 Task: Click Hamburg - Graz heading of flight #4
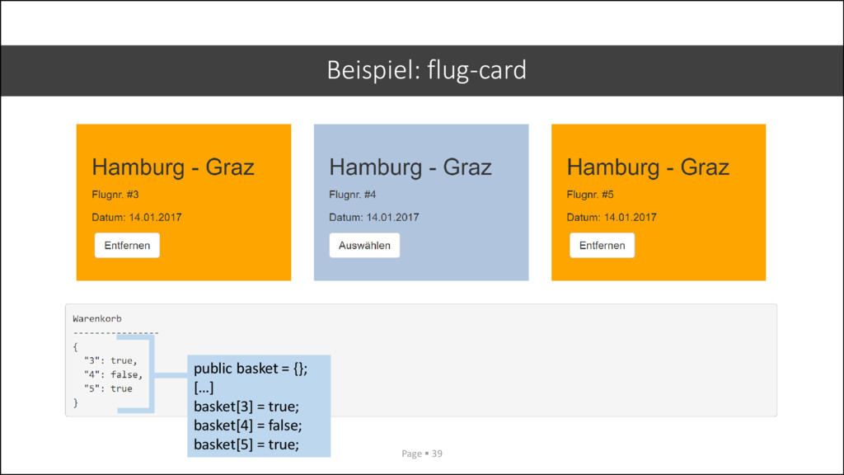(x=410, y=167)
